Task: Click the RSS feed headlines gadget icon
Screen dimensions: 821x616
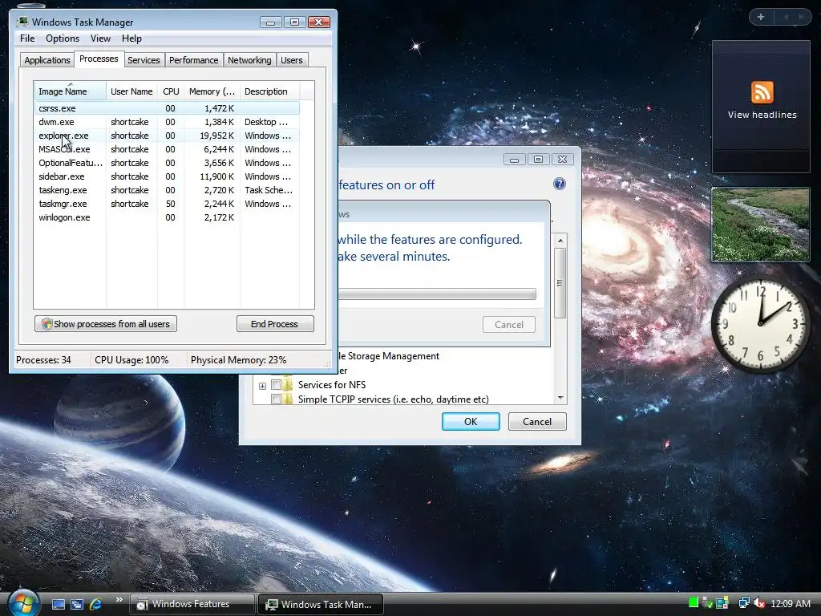Action: coord(762,92)
